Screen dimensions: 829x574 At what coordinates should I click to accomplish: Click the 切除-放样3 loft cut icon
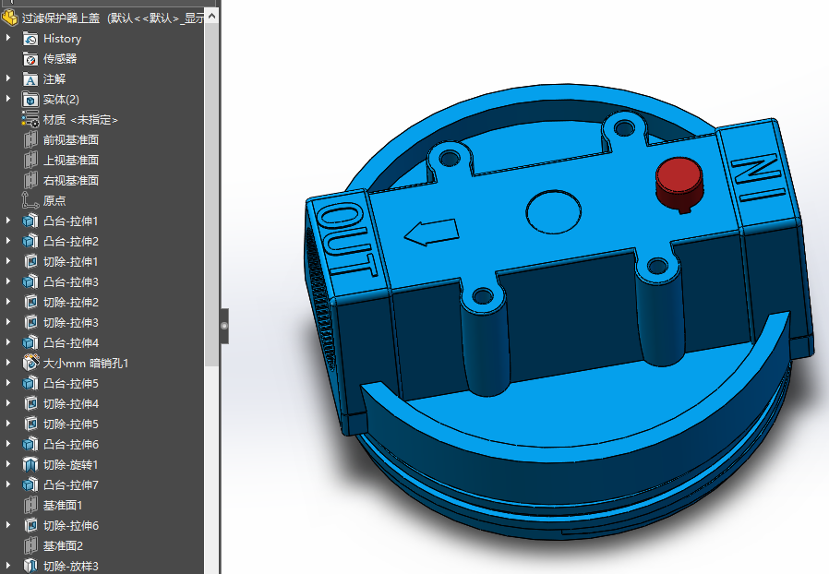click(x=30, y=566)
